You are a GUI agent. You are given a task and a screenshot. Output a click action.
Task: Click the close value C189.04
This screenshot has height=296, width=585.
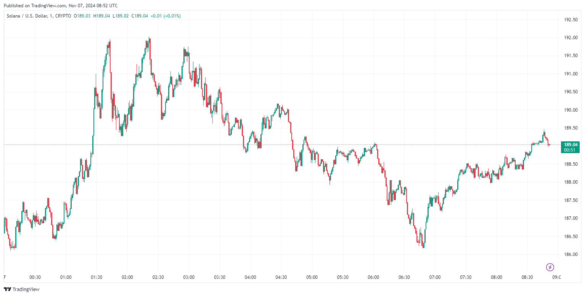click(x=140, y=16)
